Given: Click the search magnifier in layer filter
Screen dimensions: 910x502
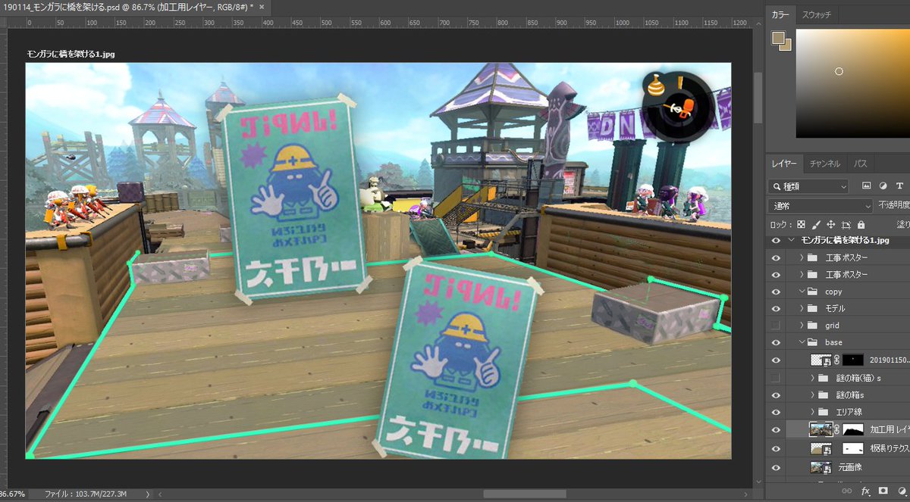Looking at the screenshot, I should tap(776, 186).
